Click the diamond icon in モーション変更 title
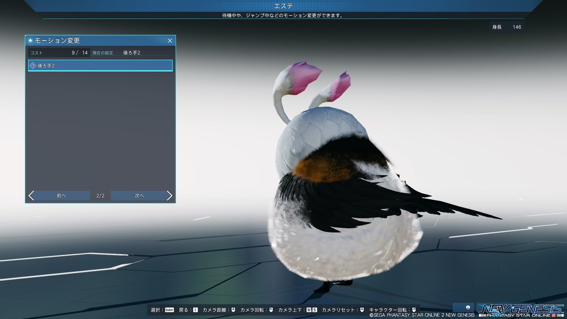This screenshot has width=567, height=319. 30,41
